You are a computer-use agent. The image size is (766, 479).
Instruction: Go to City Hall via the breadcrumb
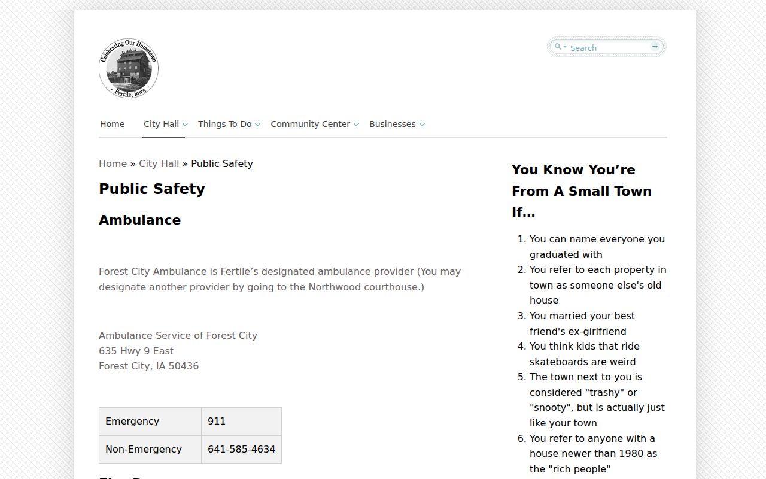point(159,163)
